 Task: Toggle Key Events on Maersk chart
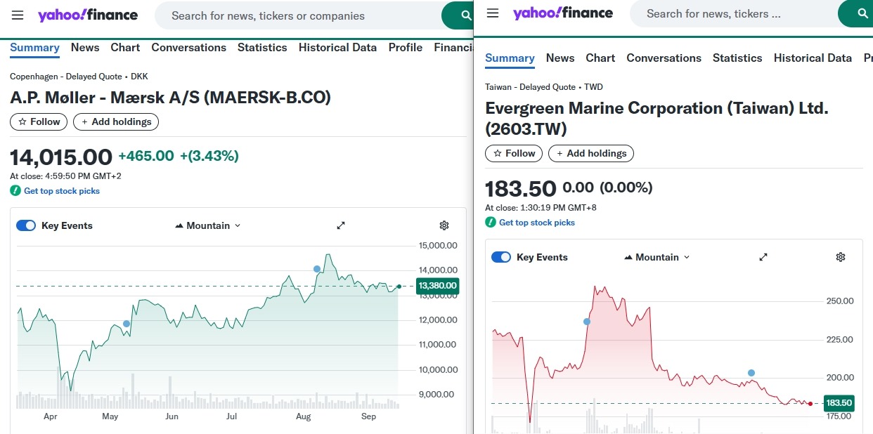pyautogui.click(x=26, y=225)
